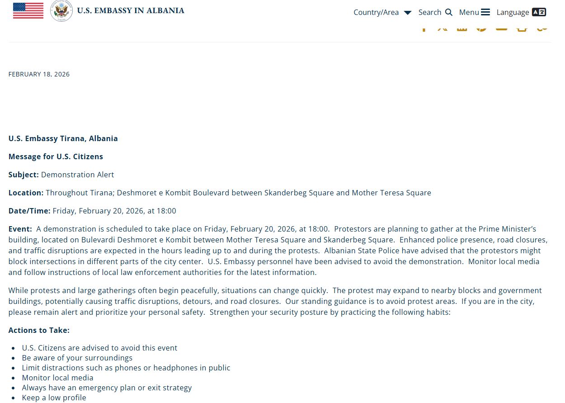The width and height of the screenshot is (565, 403).
Task: Print the page using the printer icon
Action: (x=522, y=28)
